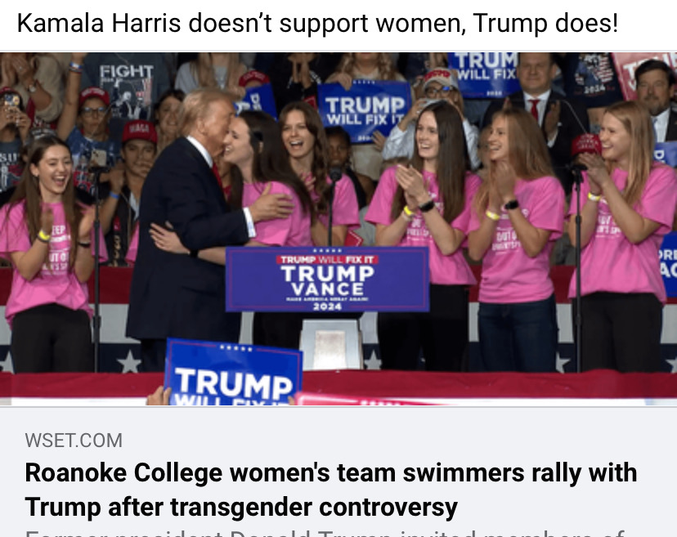Click the raised blue Trump Will Fix It sign
677x537 pixels.
(x=365, y=110)
